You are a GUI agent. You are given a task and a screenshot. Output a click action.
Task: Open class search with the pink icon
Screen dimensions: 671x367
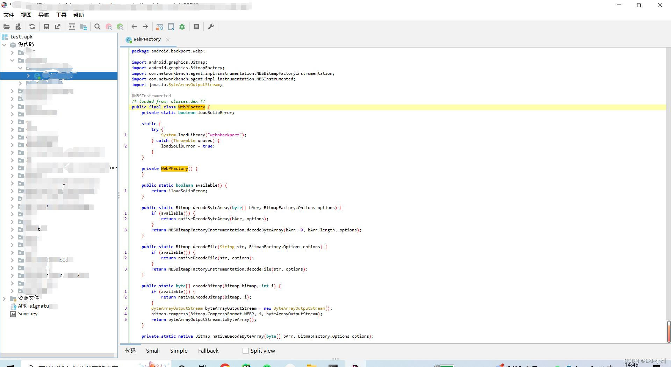click(x=109, y=27)
